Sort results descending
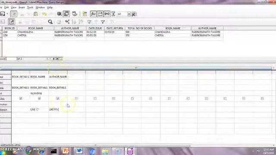Image resolution: width=276 pixels, height=155 pixels. tap(81, 22)
